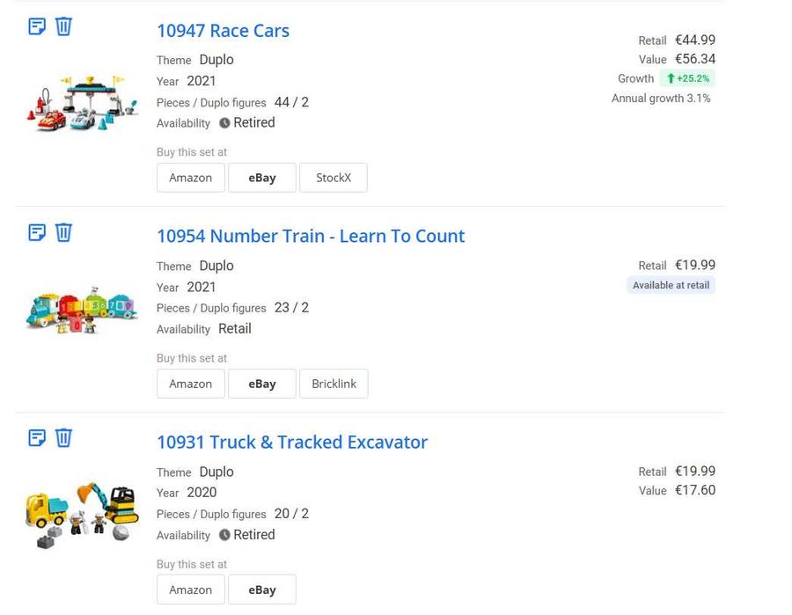Open 10931 Truck & Tracked Excavator link
The width and height of the screenshot is (792, 615).
(291, 442)
